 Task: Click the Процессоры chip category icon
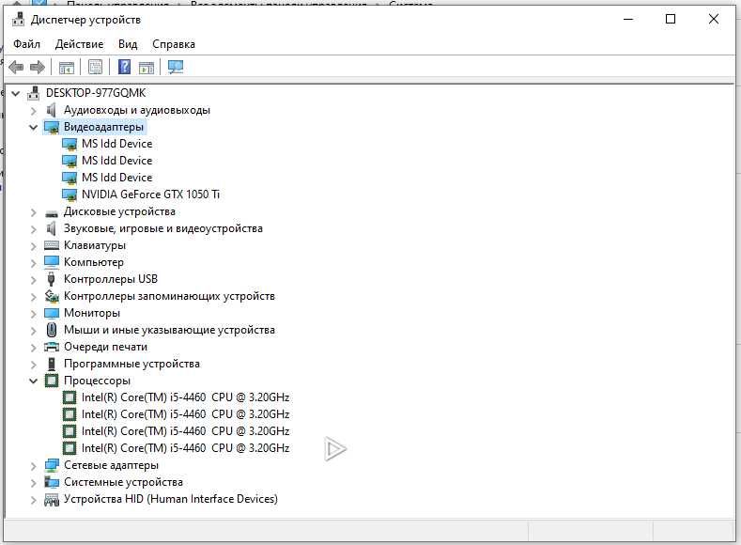[x=52, y=381]
